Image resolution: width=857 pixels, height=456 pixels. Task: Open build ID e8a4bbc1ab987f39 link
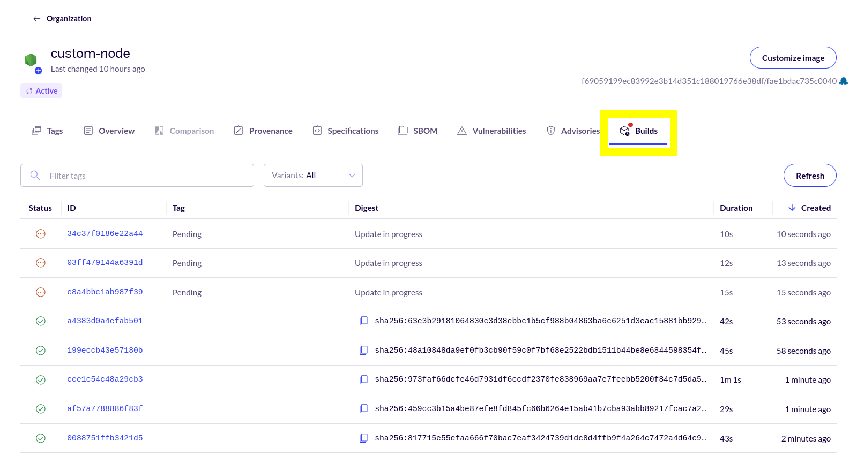(x=105, y=292)
